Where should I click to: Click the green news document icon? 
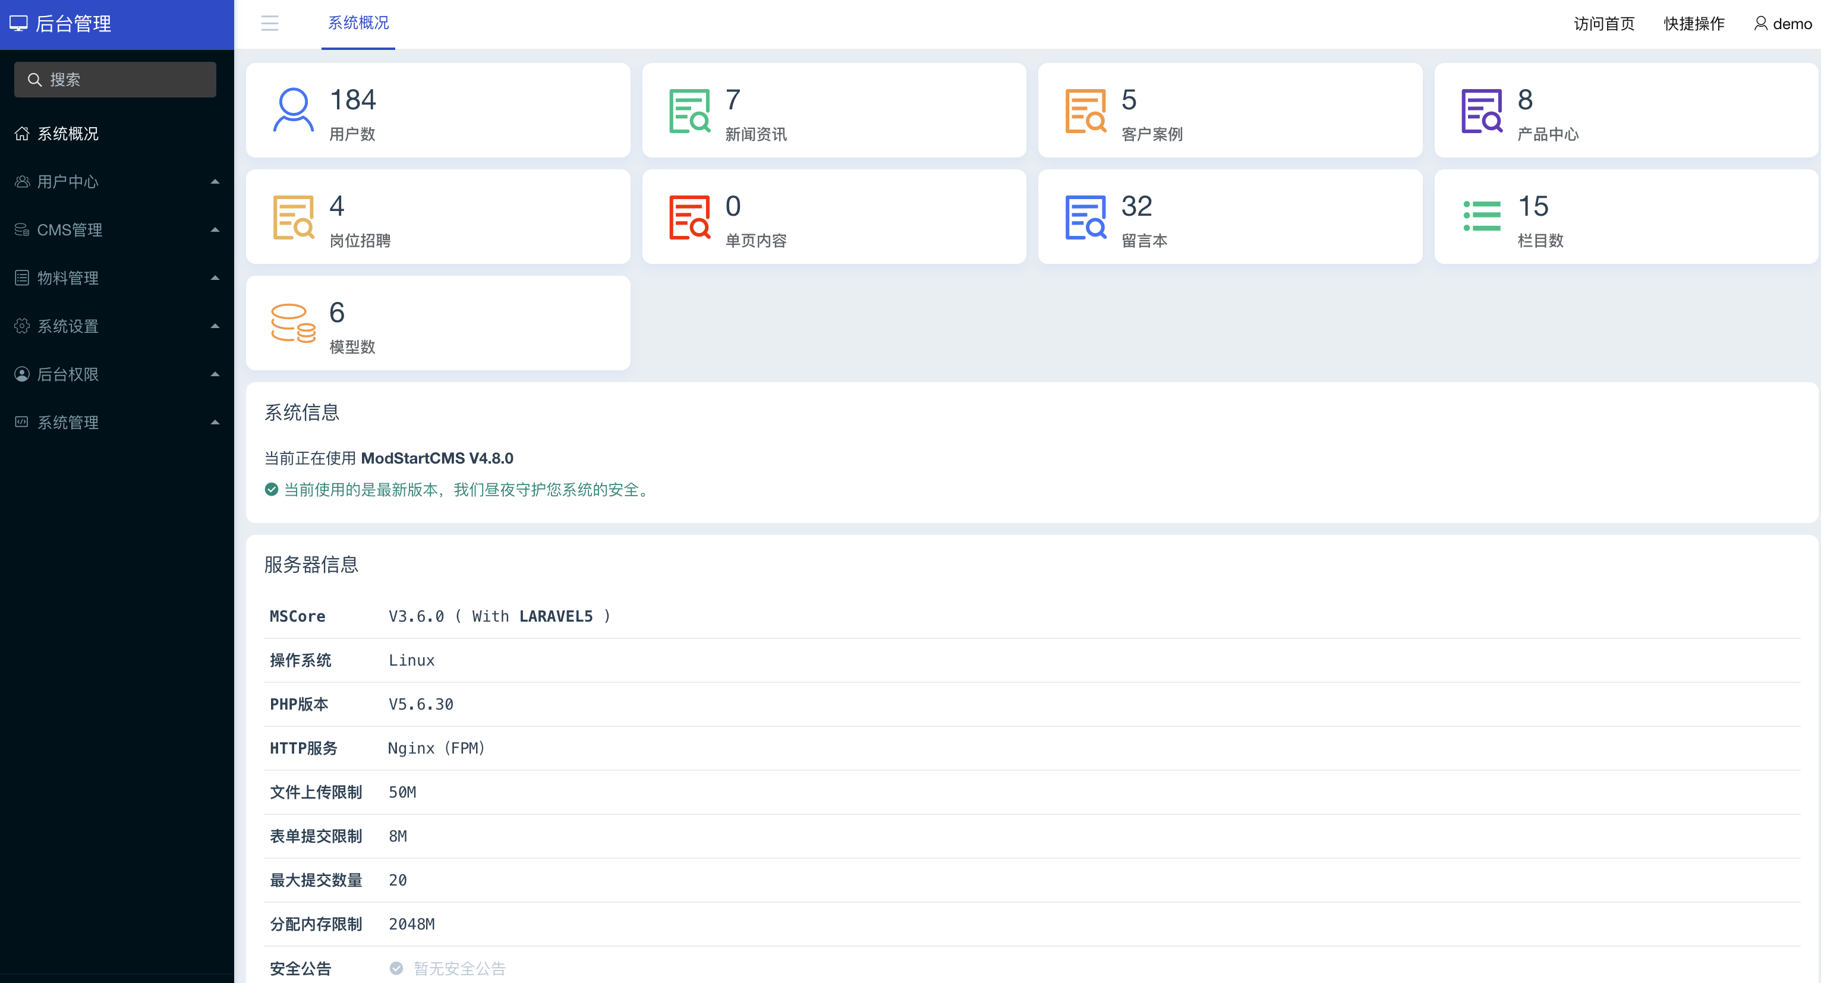pyautogui.click(x=689, y=111)
